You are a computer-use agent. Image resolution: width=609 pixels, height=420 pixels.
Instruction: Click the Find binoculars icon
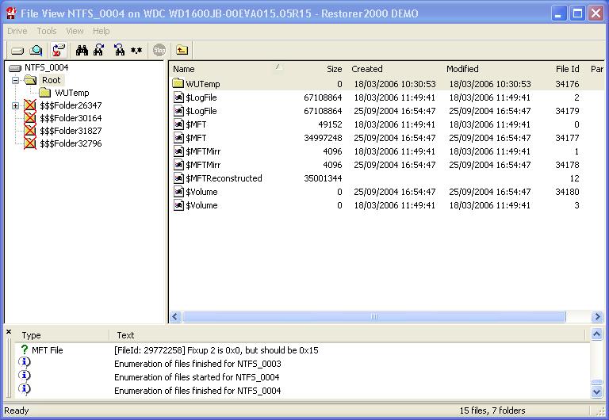point(82,50)
